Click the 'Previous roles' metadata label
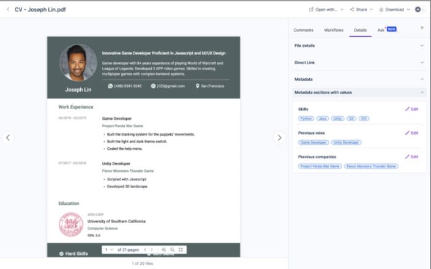 (x=312, y=133)
